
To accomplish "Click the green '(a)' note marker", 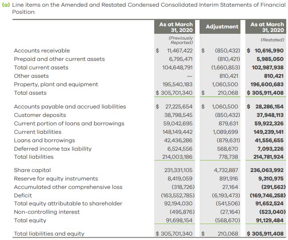I will pos(6,5).
